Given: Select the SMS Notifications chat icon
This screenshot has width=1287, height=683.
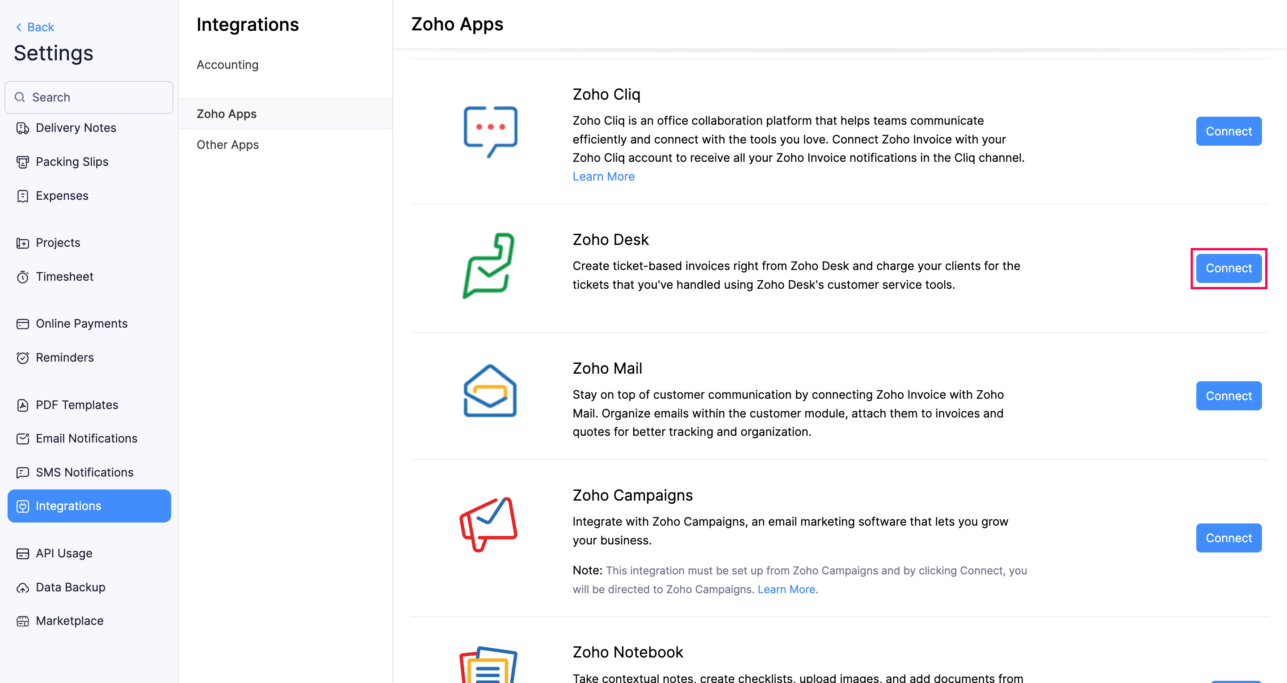Looking at the screenshot, I should point(23,472).
